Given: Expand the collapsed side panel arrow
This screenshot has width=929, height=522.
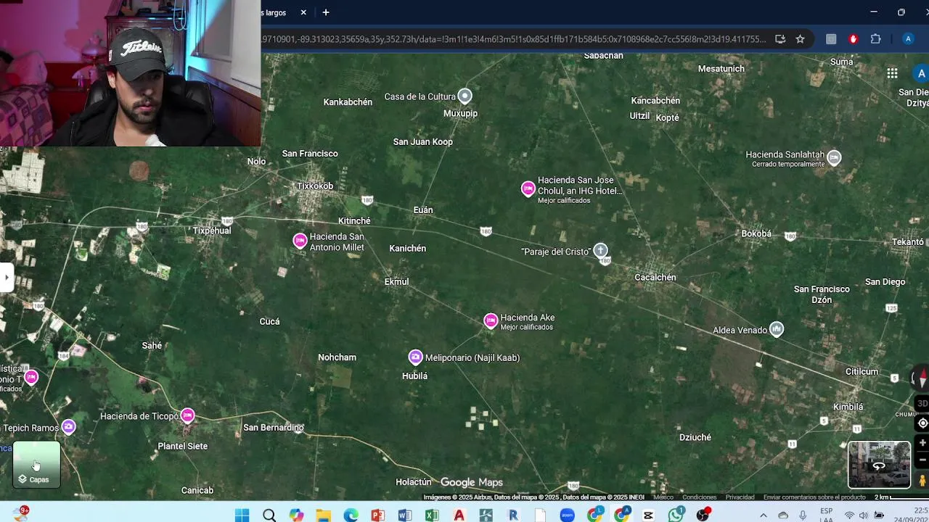Looking at the screenshot, I should click(7, 277).
